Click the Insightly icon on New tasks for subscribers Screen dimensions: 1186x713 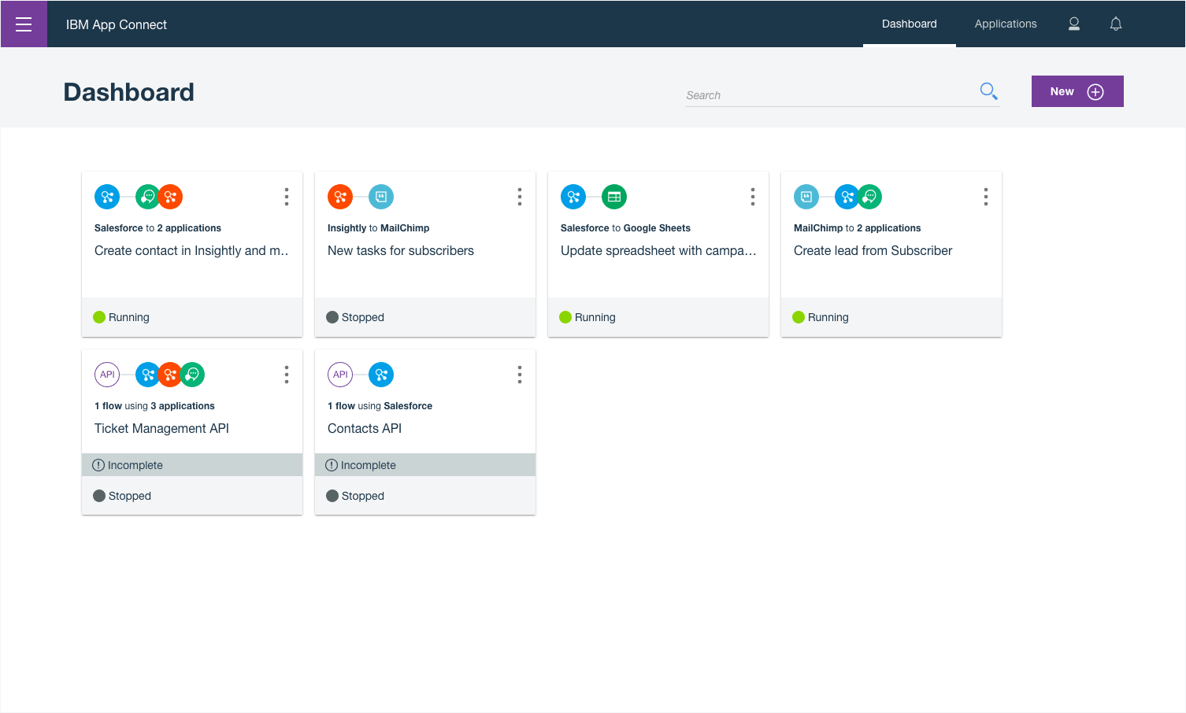(x=340, y=197)
